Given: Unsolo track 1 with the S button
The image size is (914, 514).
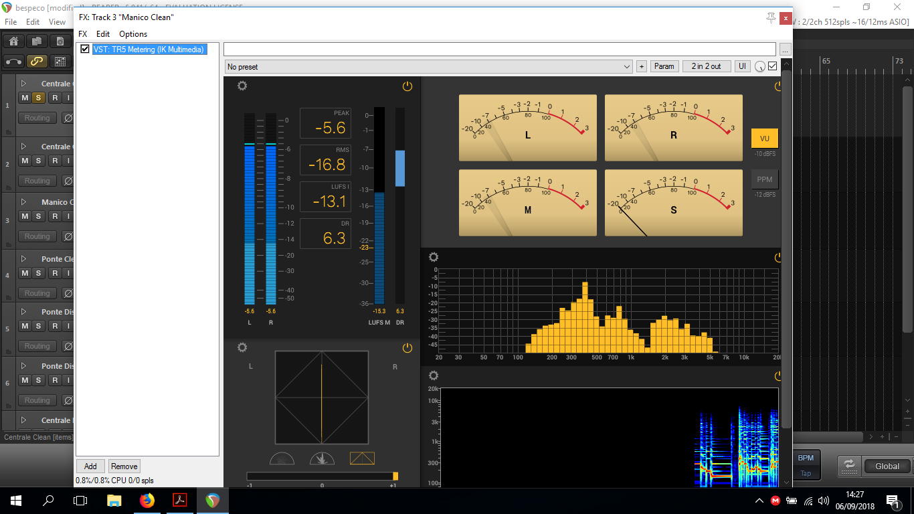Looking at the screenshot, I should click(39, 98).
